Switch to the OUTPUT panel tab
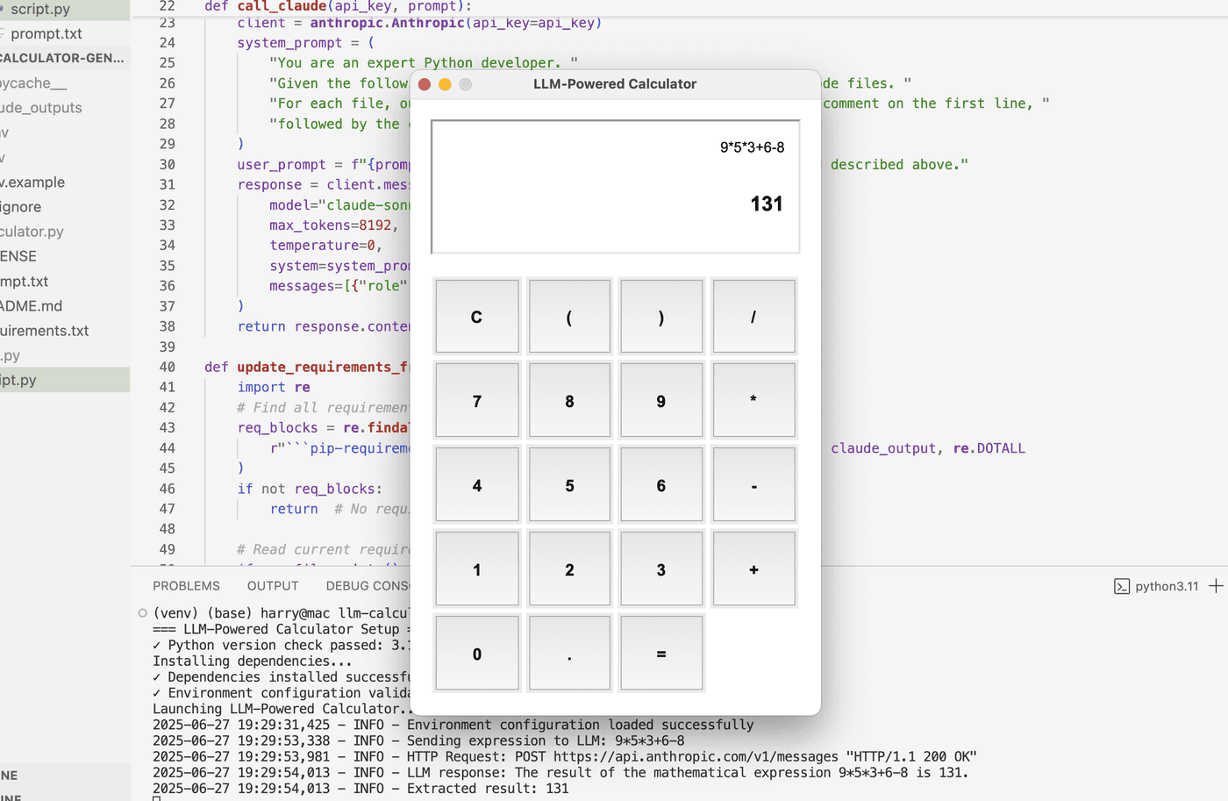Image resolution: width=1228 pixels, height=801 pixels. click(273, 586)
